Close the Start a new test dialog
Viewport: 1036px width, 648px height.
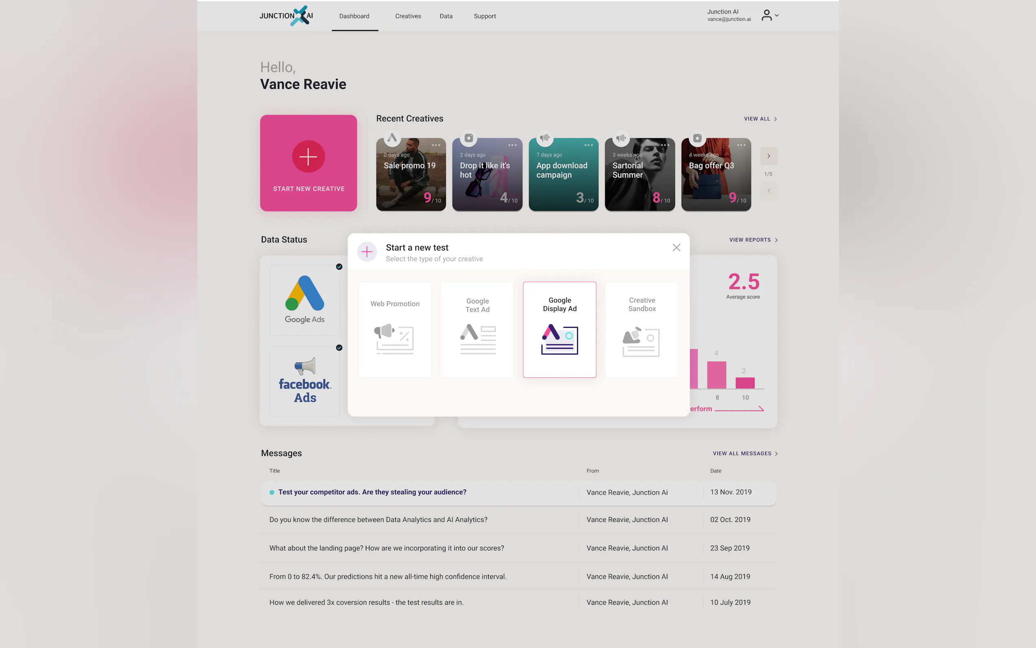click(x=676, y=248)
